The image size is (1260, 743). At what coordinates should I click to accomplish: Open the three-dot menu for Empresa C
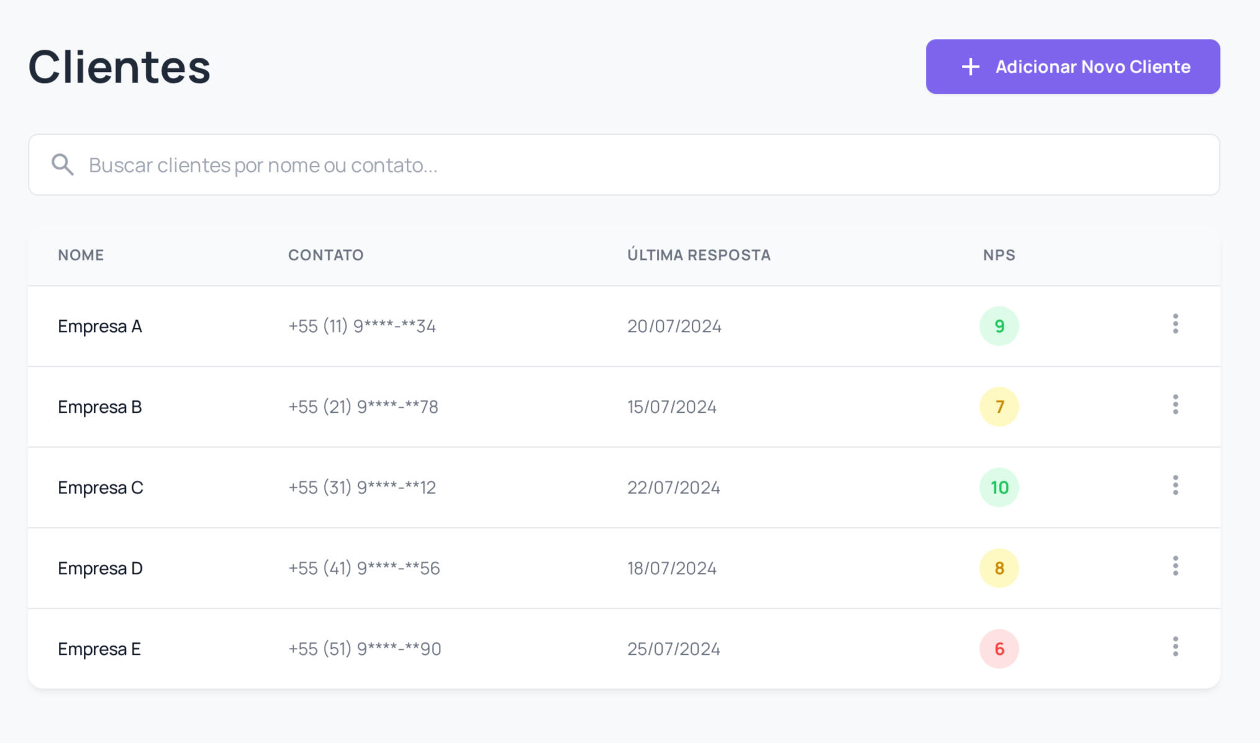coord(1175,485)
